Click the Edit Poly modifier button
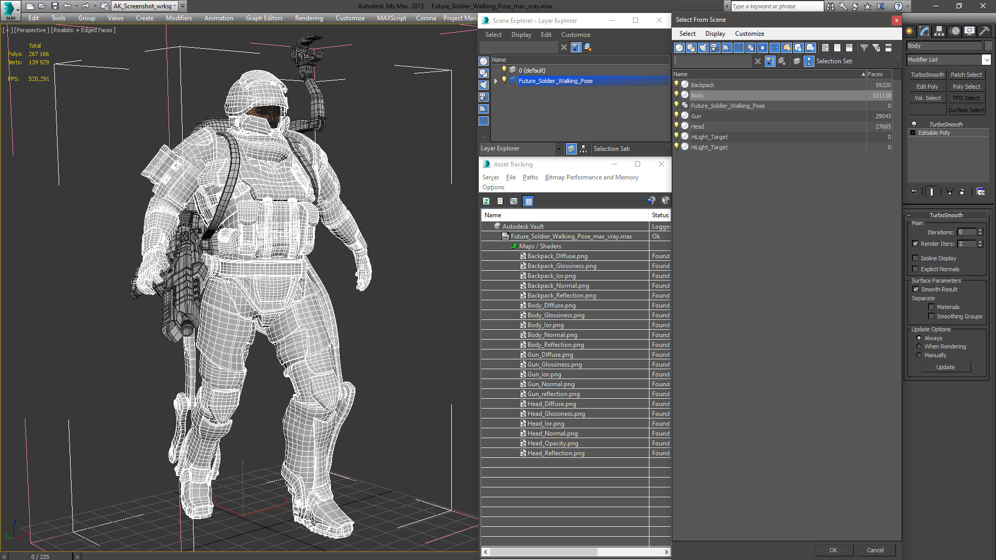 [x=927, y=87]
